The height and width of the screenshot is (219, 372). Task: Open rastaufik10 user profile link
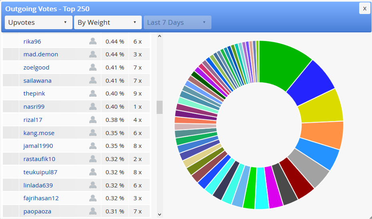tap(39, 159)
